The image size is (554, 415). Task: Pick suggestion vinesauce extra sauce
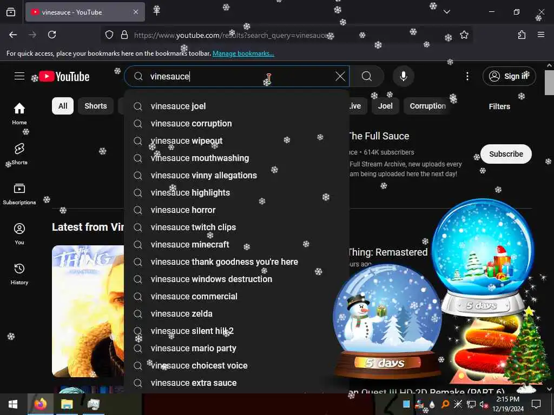(x=237, y=383)
